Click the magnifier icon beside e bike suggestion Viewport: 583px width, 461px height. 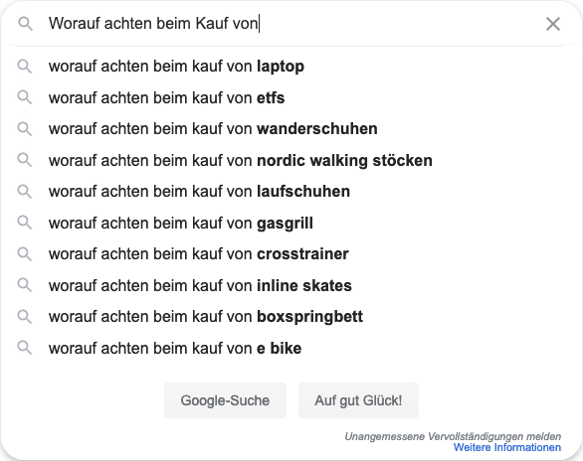[x=25, y=348]
